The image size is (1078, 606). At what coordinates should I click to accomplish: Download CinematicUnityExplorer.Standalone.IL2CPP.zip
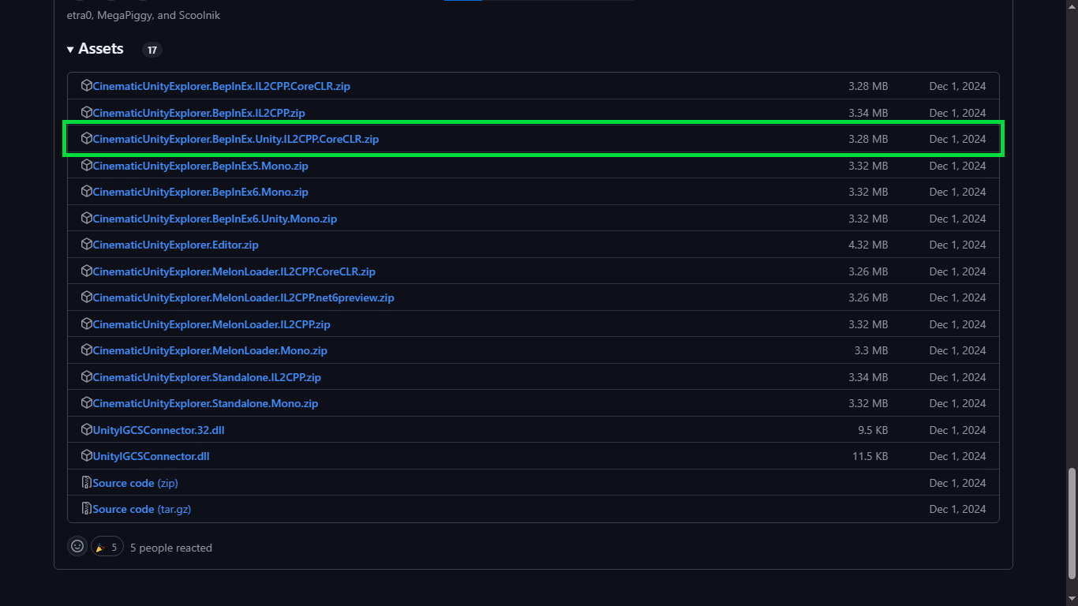[x=207, y=377]
